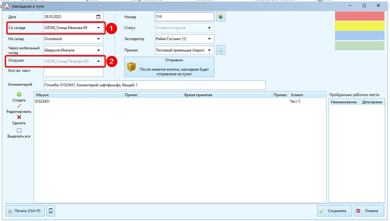Click the Клиент column header
Screen dimensions: 390x221
click(x=307, y=95)
